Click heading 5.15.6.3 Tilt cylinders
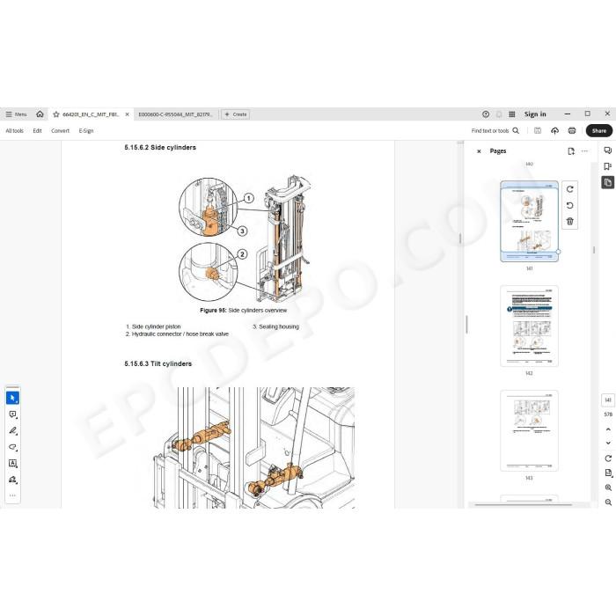616x616 pixels. pos(158,364)
